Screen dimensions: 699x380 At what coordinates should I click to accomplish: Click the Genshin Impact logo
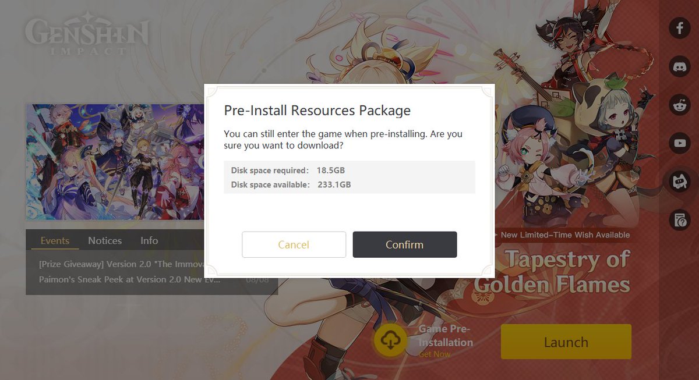tap(87, 36)
